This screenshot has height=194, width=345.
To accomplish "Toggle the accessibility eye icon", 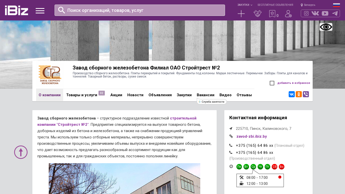I will coord(326,27).
